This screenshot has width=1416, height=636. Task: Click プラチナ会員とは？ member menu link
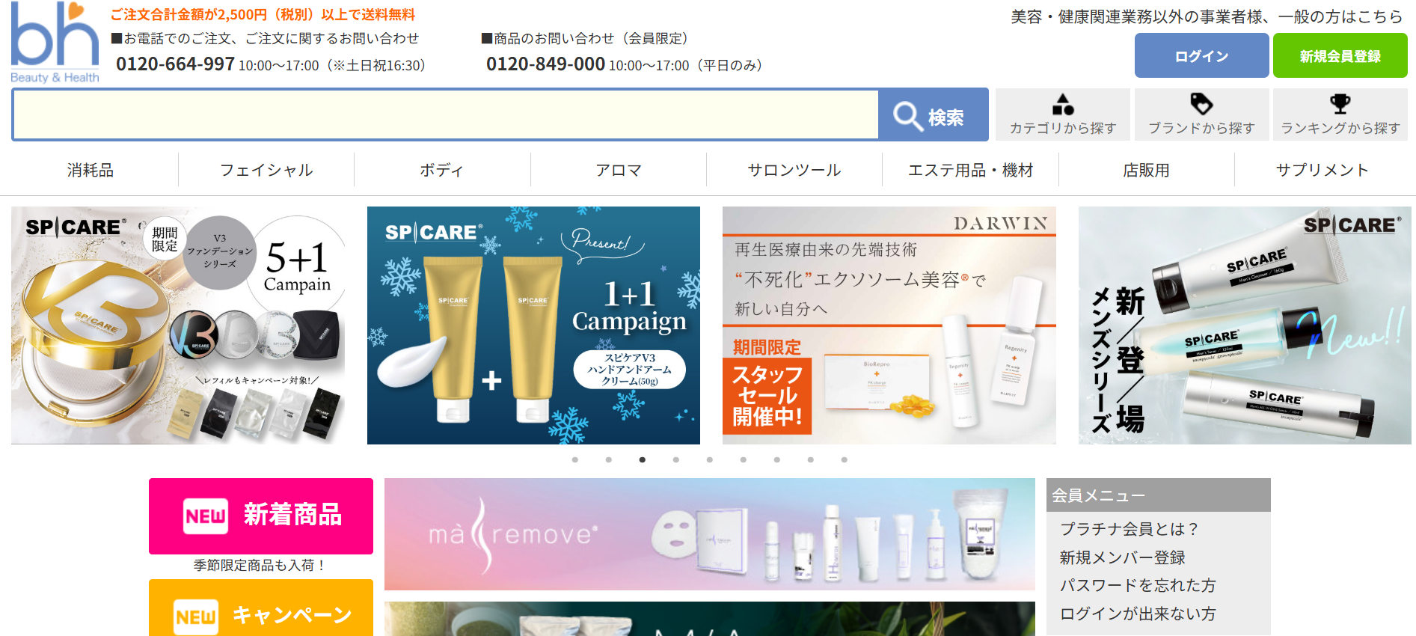1129,529
